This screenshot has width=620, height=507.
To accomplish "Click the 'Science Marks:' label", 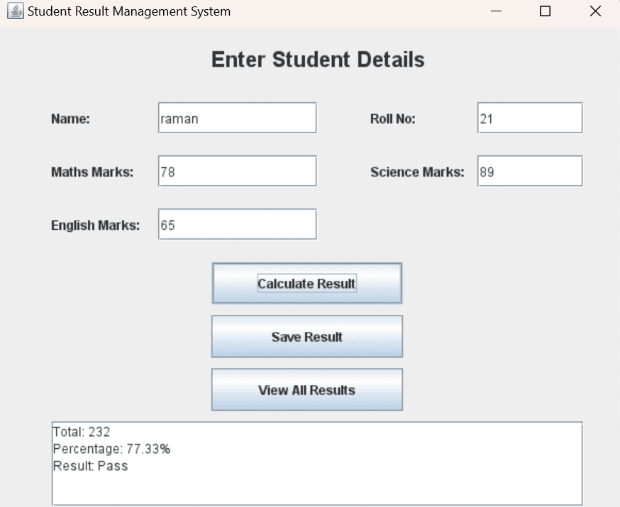I will click(x=417, y=172).
